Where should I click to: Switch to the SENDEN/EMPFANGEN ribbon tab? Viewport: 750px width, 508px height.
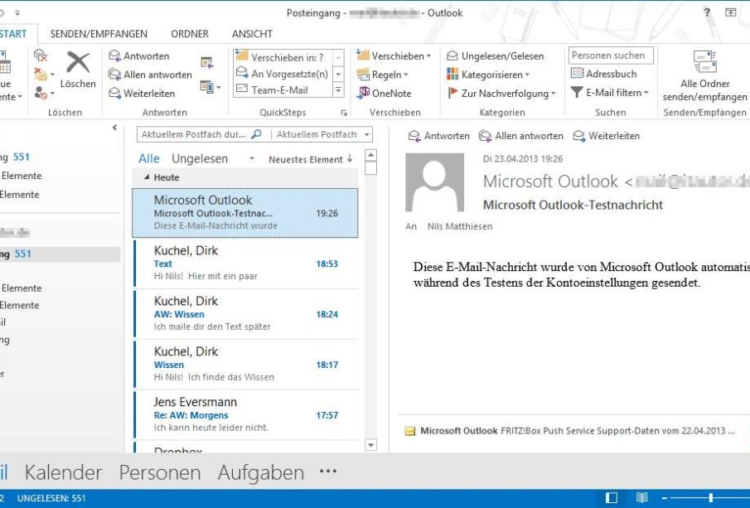99,34
